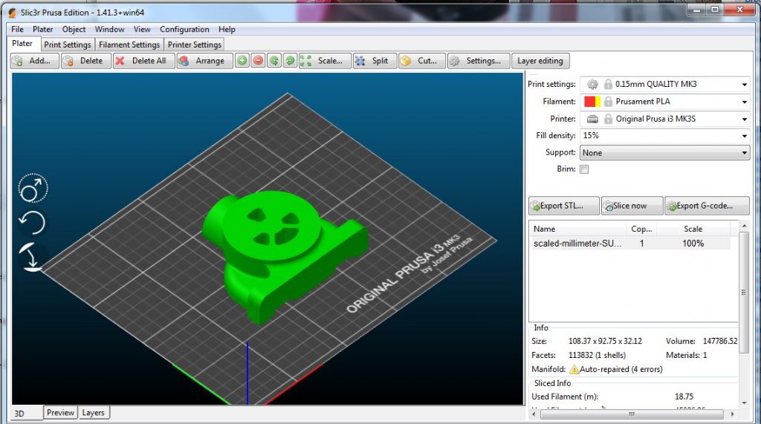Open the Window menu
The height and width of the screenshot is (424, 761).
110,30
